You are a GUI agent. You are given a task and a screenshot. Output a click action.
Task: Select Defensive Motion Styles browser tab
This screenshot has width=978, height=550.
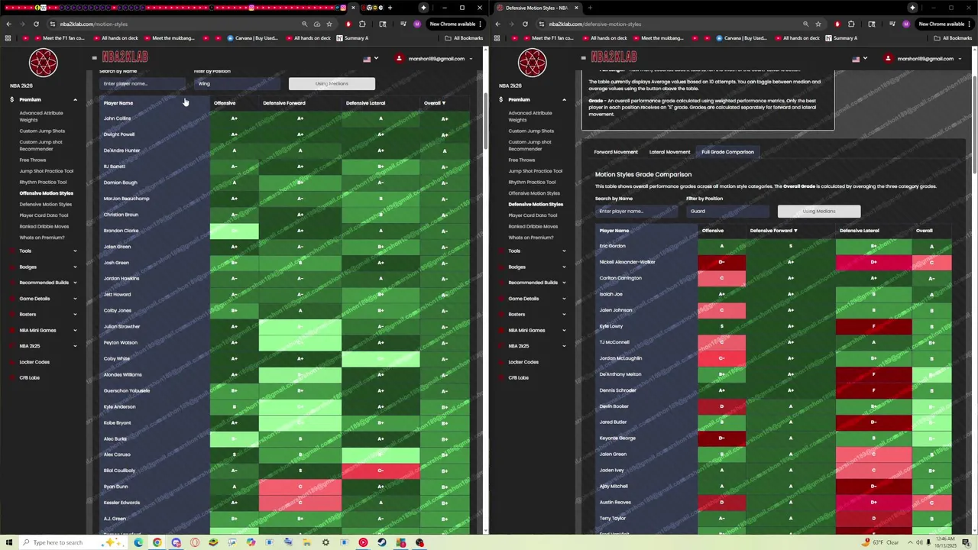[x=536, y=8]
